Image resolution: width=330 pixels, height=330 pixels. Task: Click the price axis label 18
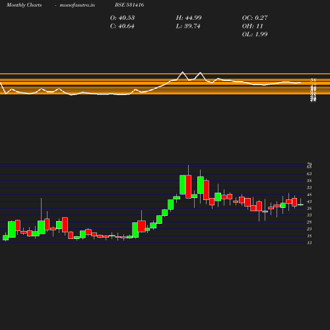pyautogui.click(x=310, y=236)
